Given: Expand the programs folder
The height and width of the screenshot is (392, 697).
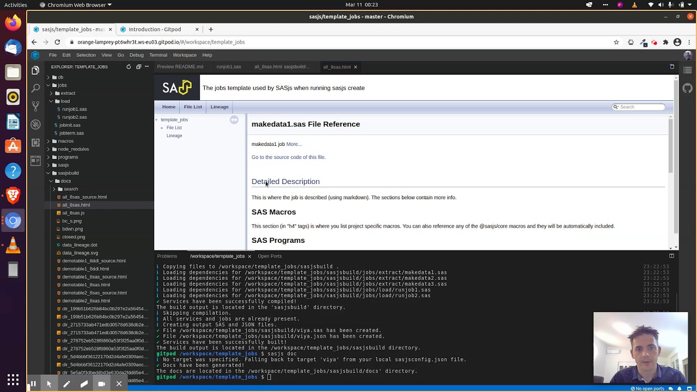Looking at the screenshot, I should coord(68,157).
